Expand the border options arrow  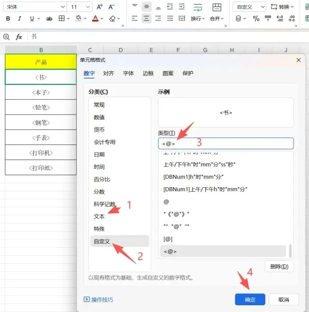[68, 19]
